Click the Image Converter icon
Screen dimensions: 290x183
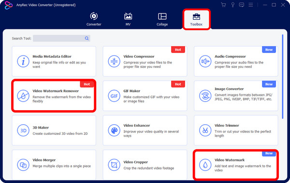coord(205,96)
